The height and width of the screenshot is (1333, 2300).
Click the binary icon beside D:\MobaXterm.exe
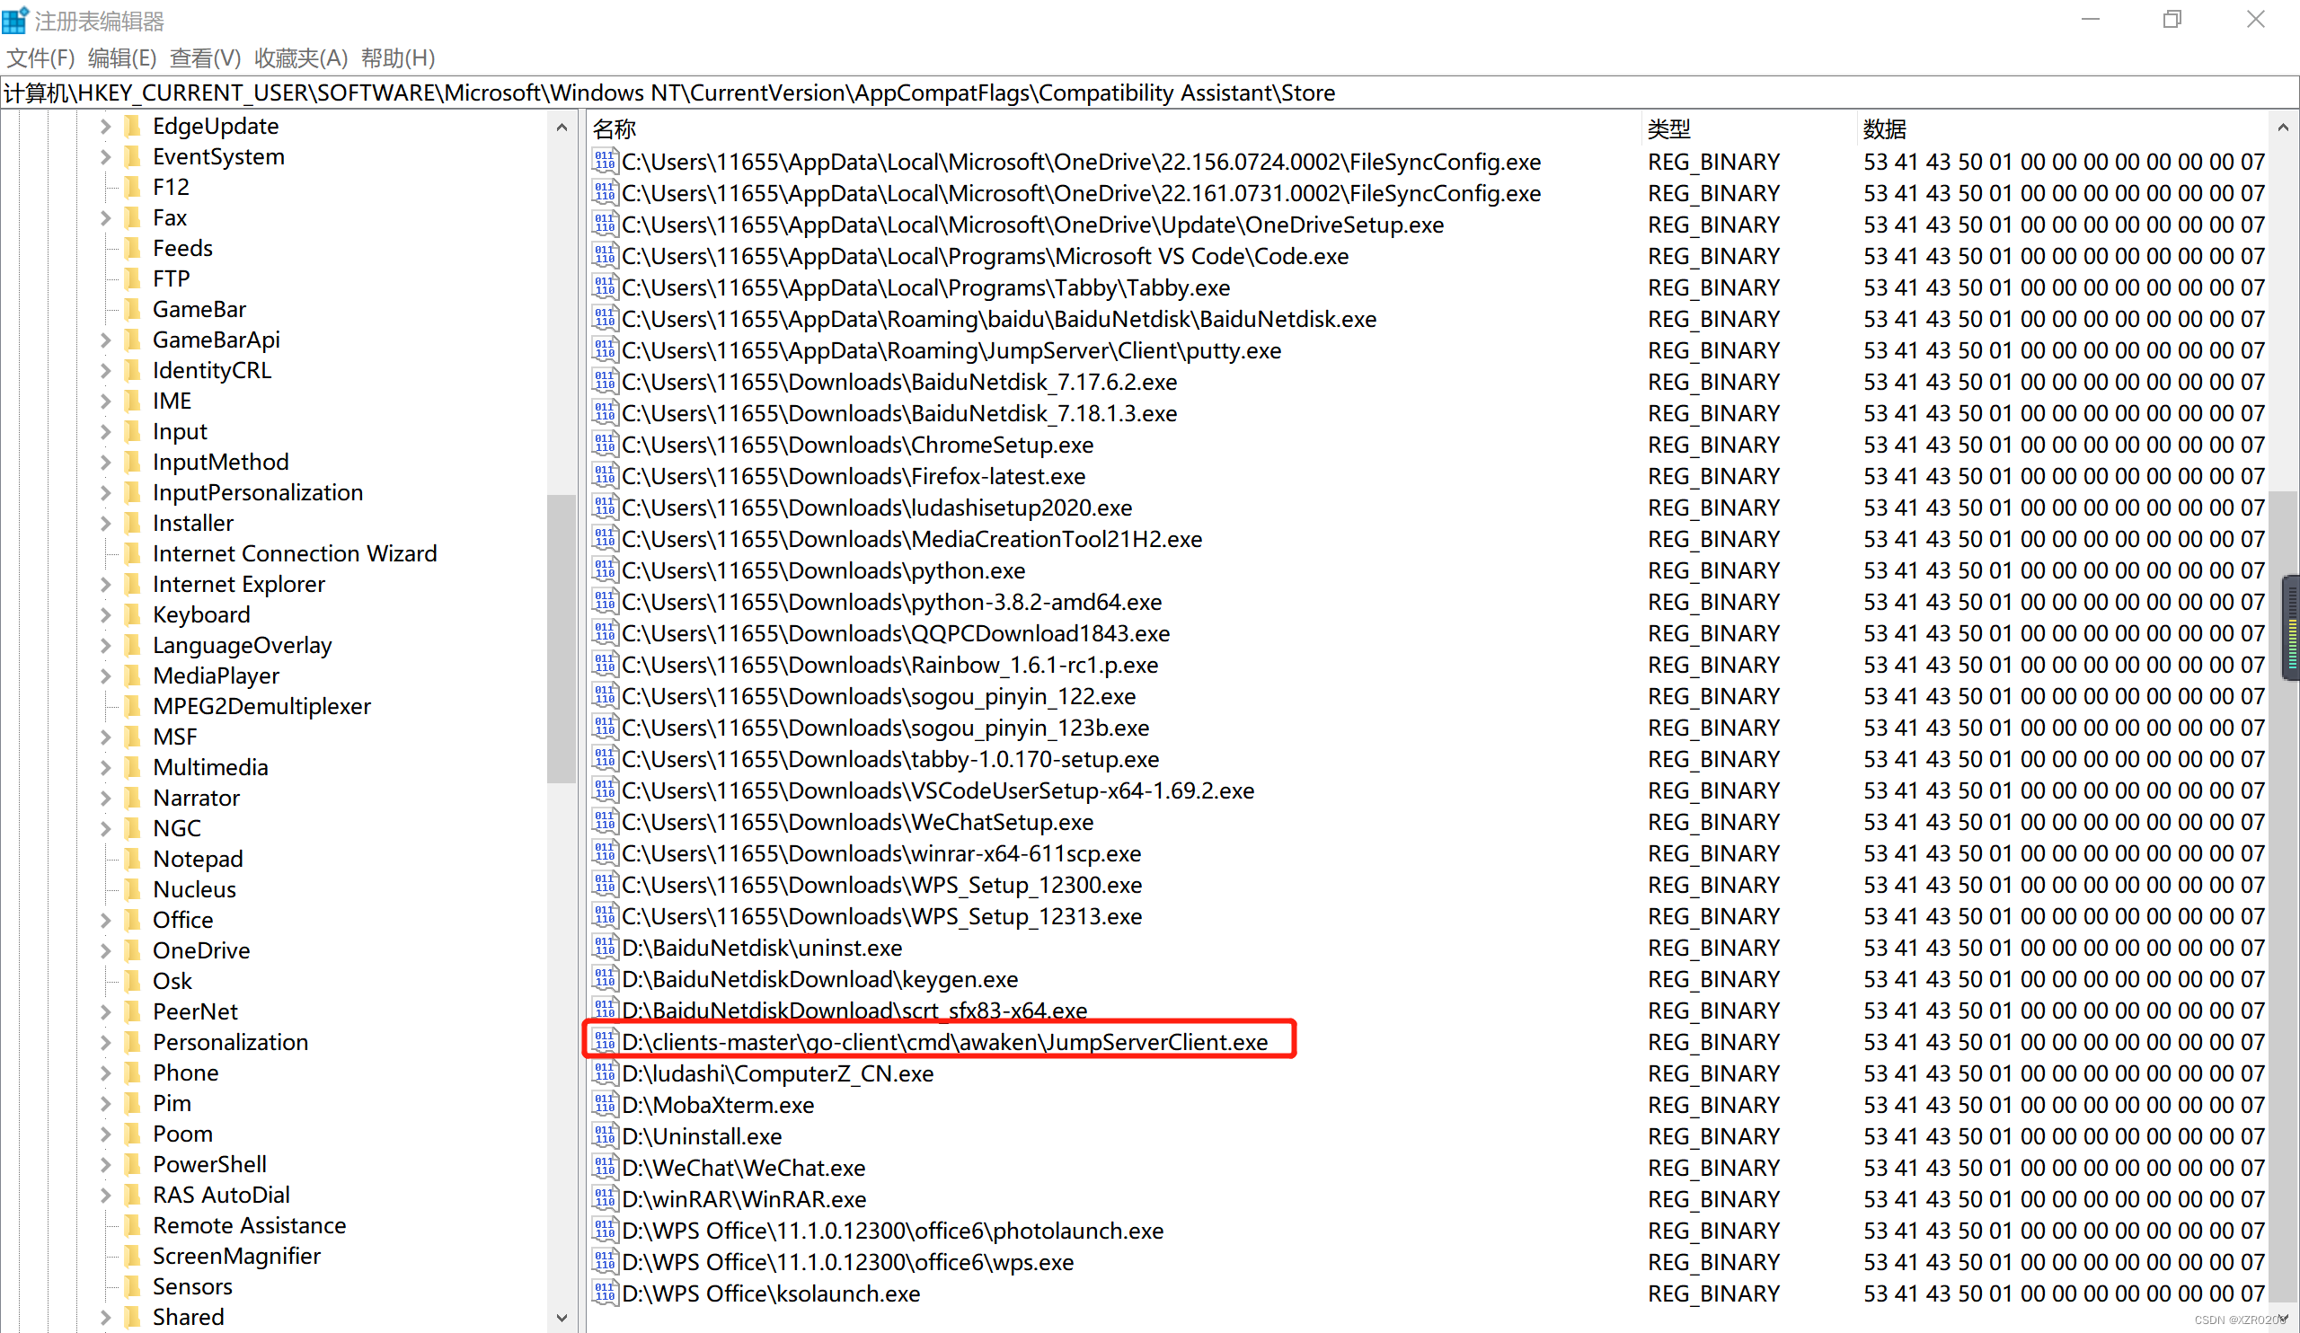point(605,1105)
